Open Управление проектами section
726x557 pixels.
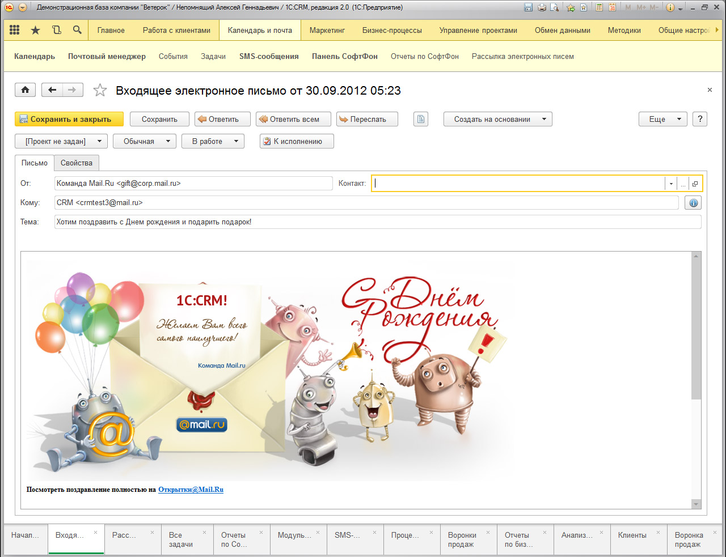coord(478,30)
